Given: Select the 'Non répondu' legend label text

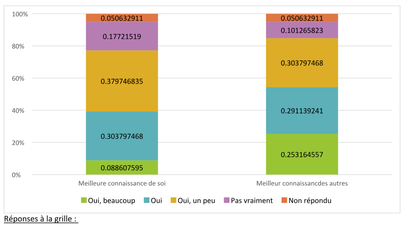Looking at the screenshot, I should tap(310, 201).
